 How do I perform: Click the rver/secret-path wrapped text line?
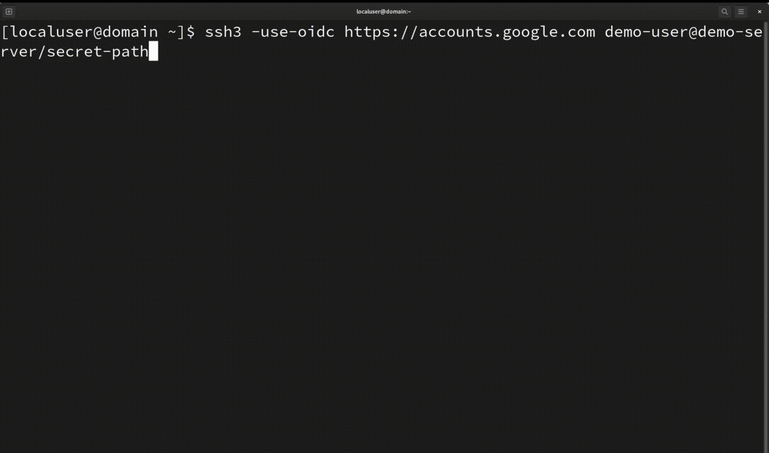74,51
